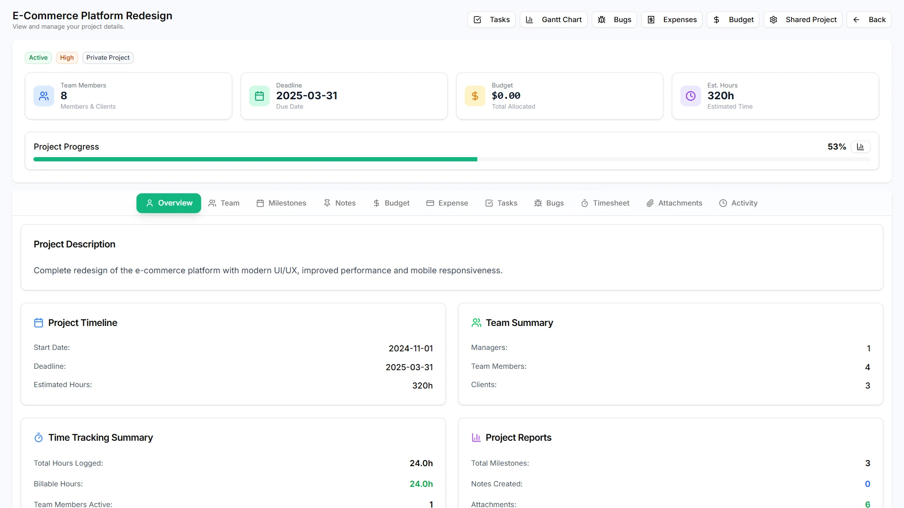
Task: Click the green project progress bar
Action: pos(255,159)
